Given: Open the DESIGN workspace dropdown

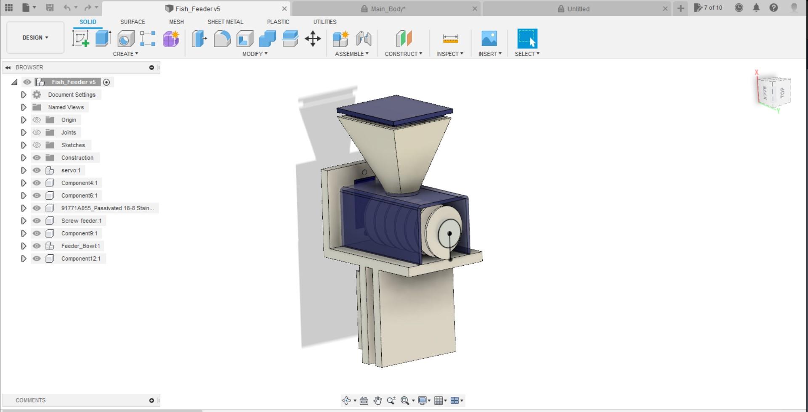Looking at the screenshot, I should point(35,37).
